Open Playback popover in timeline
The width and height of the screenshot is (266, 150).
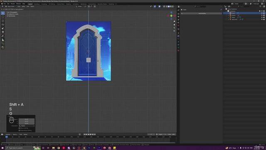(x=8, y=134)
